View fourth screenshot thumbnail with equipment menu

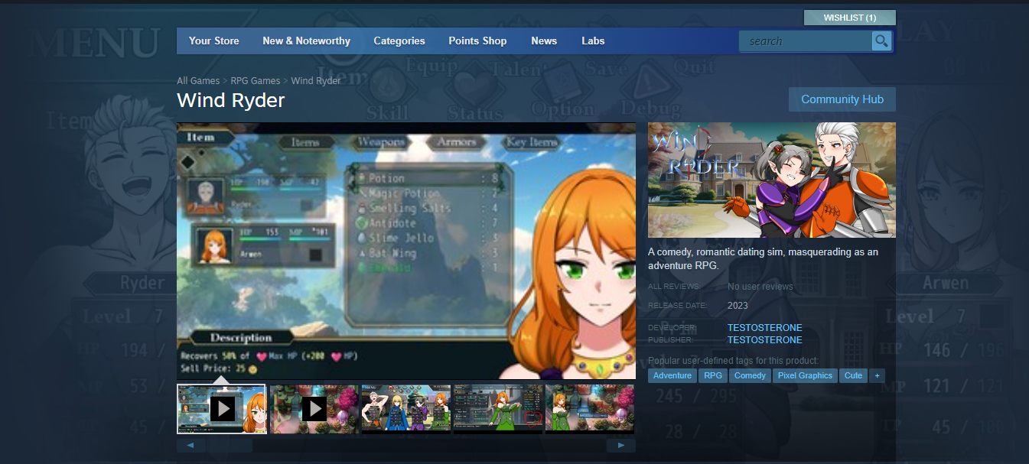point(497,409)
